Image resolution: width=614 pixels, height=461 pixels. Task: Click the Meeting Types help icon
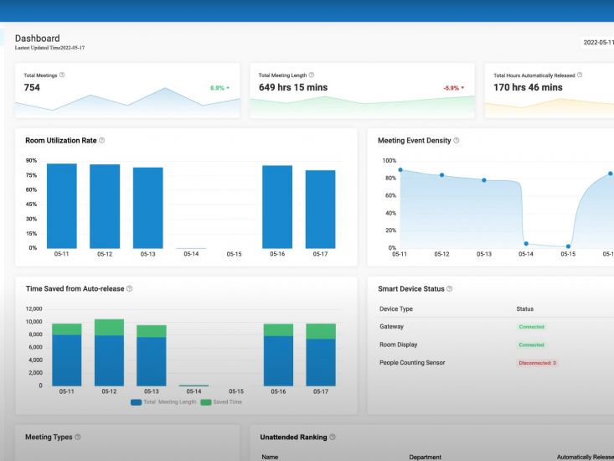77,437
